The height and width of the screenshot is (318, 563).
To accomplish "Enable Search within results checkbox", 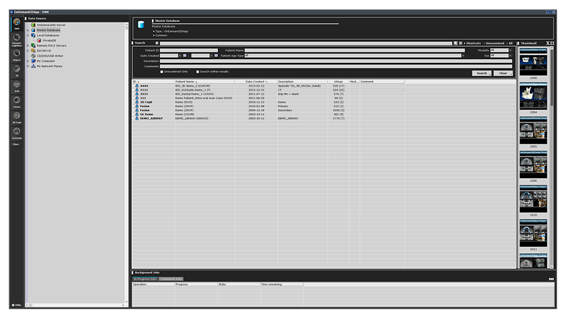I will [197, 72].
